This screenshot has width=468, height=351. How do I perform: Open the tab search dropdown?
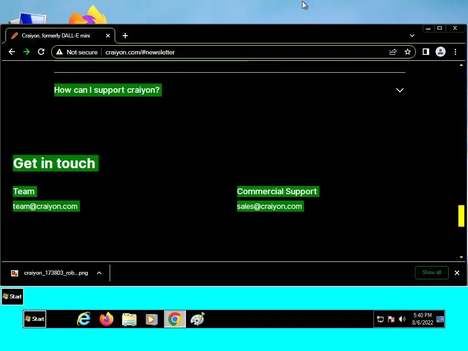click(412, 36)
